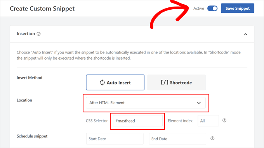
Task: Click the Create Custom Snippet heading
Action: (42, 9)
